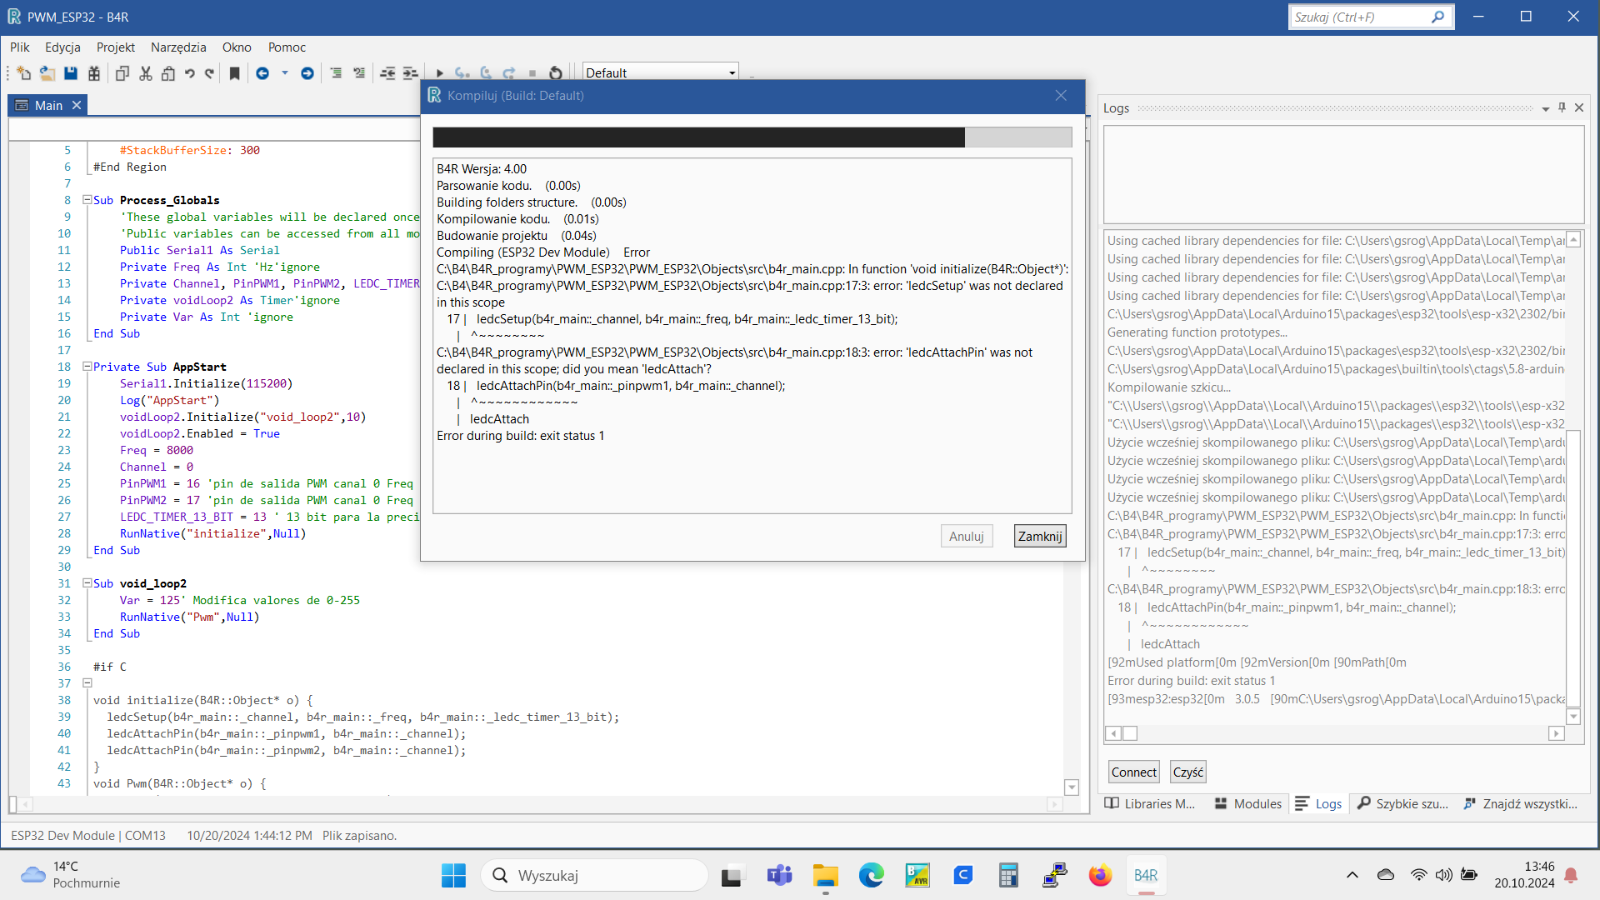Open the Logs panel options dropdown arrow
The height and width of the screenshot is (900, 1600).
(1546, 108)
